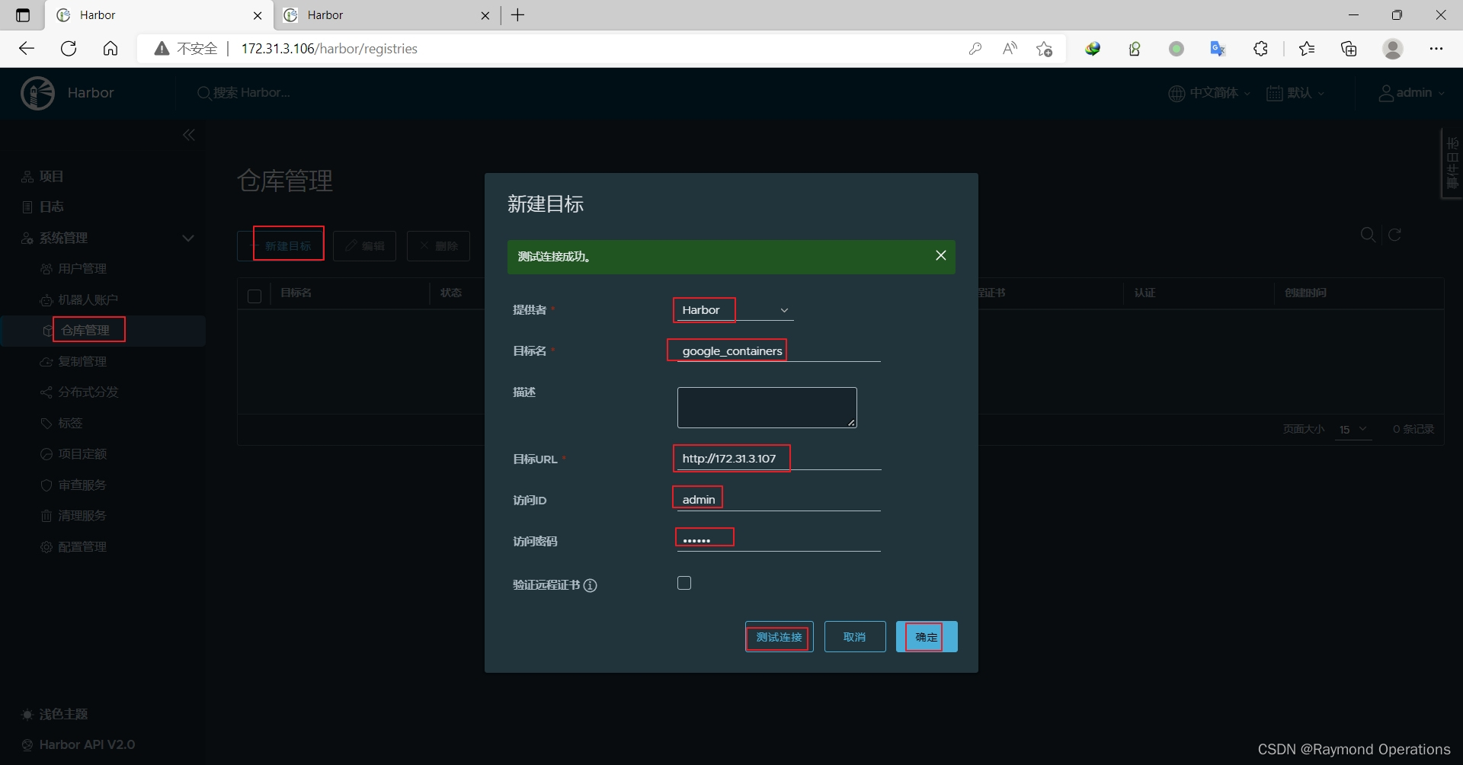1463x765 pixels.
Task: Click browser back arrow
Action: tap(27, 49)
